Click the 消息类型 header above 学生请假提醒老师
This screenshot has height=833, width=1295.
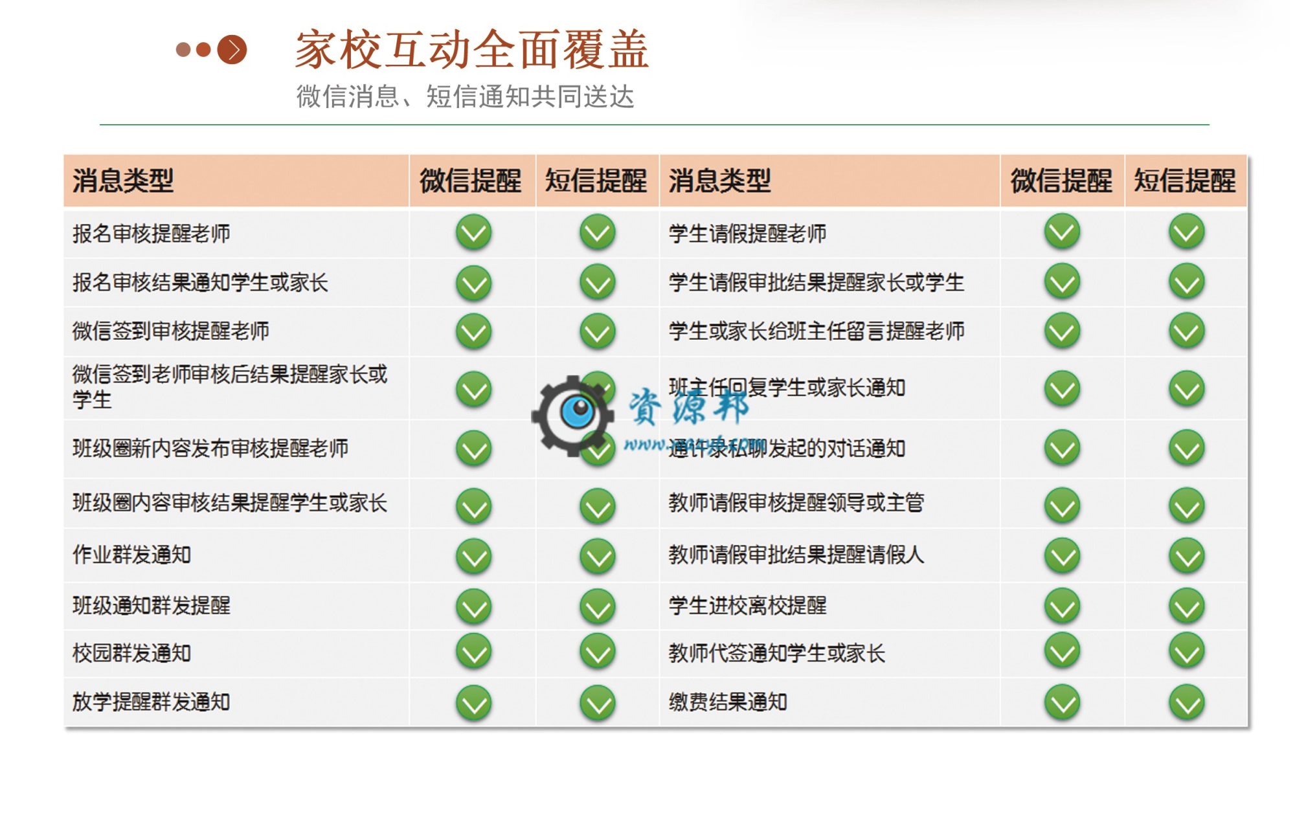719,181
